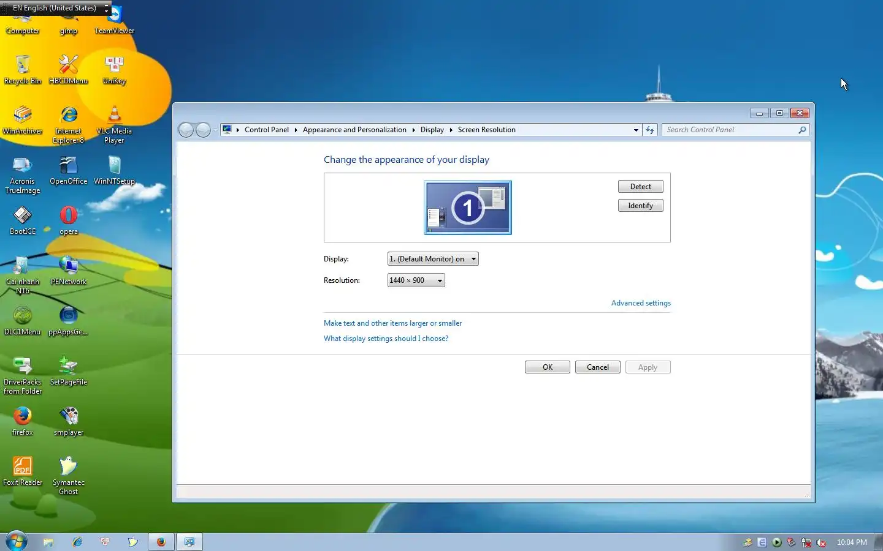This screenshot has width=883, height=551.
Task: Click the green play tray icon
Action: click(777, 542)
